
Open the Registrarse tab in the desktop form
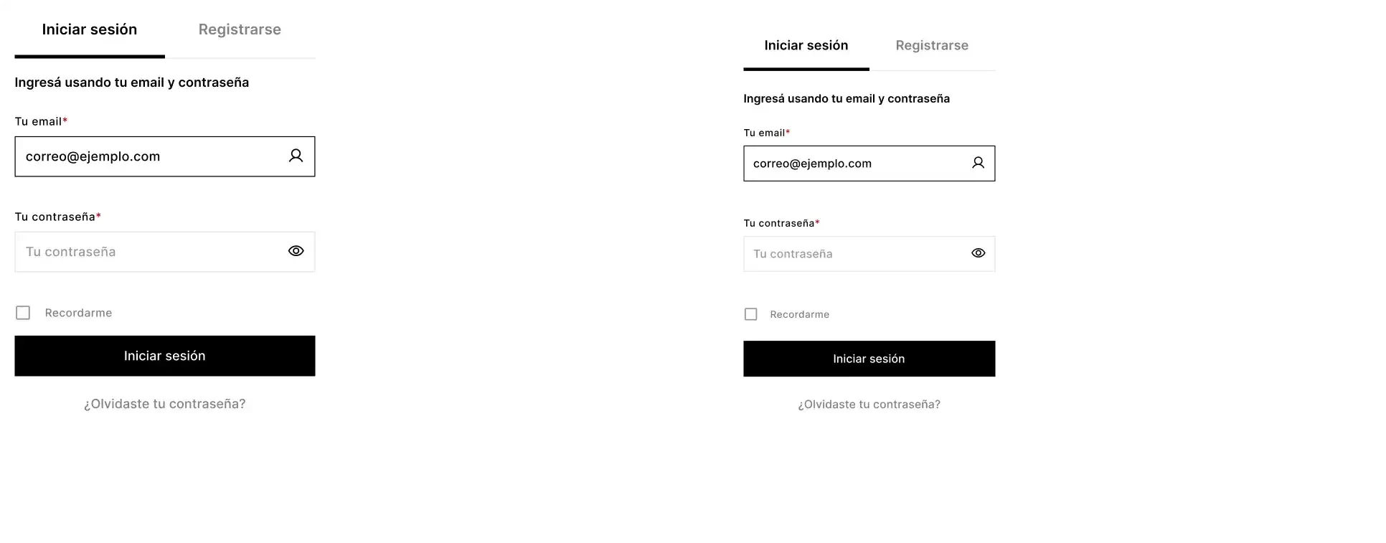932,45
